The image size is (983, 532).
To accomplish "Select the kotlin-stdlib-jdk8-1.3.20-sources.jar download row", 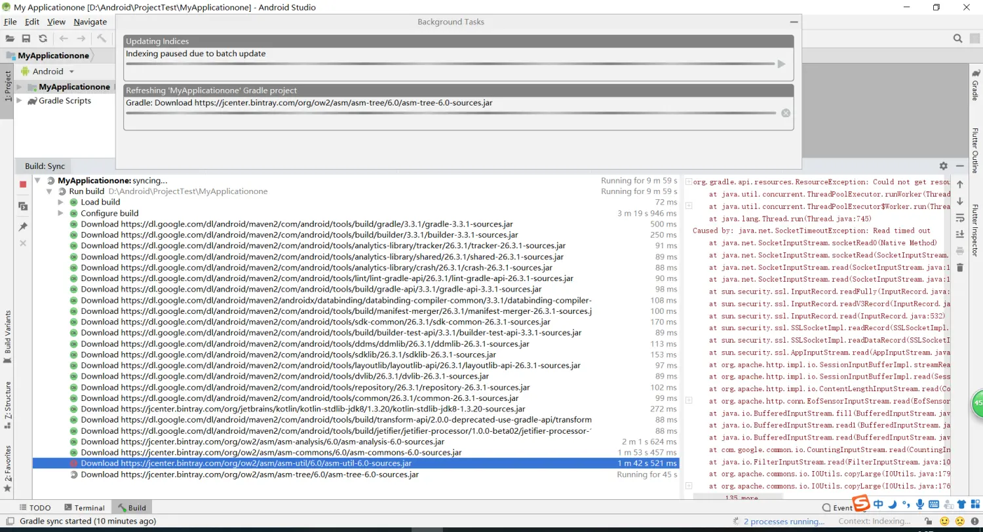I will (356, 409).
